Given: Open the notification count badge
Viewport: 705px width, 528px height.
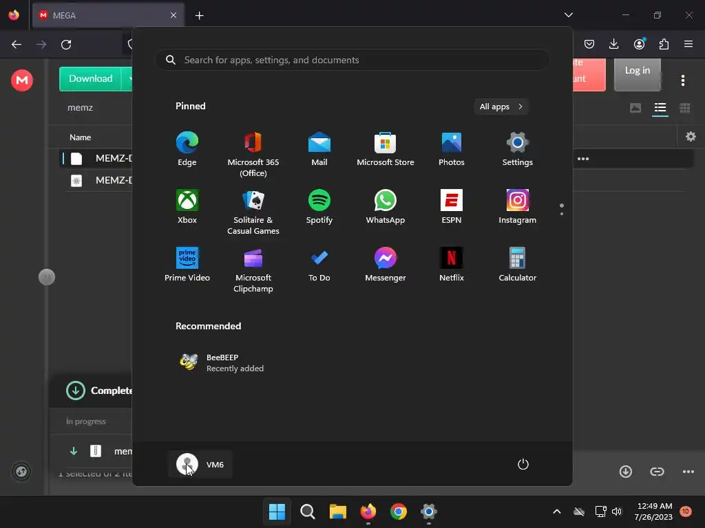Looking at the screenshot, I should (x=685, y=511).
